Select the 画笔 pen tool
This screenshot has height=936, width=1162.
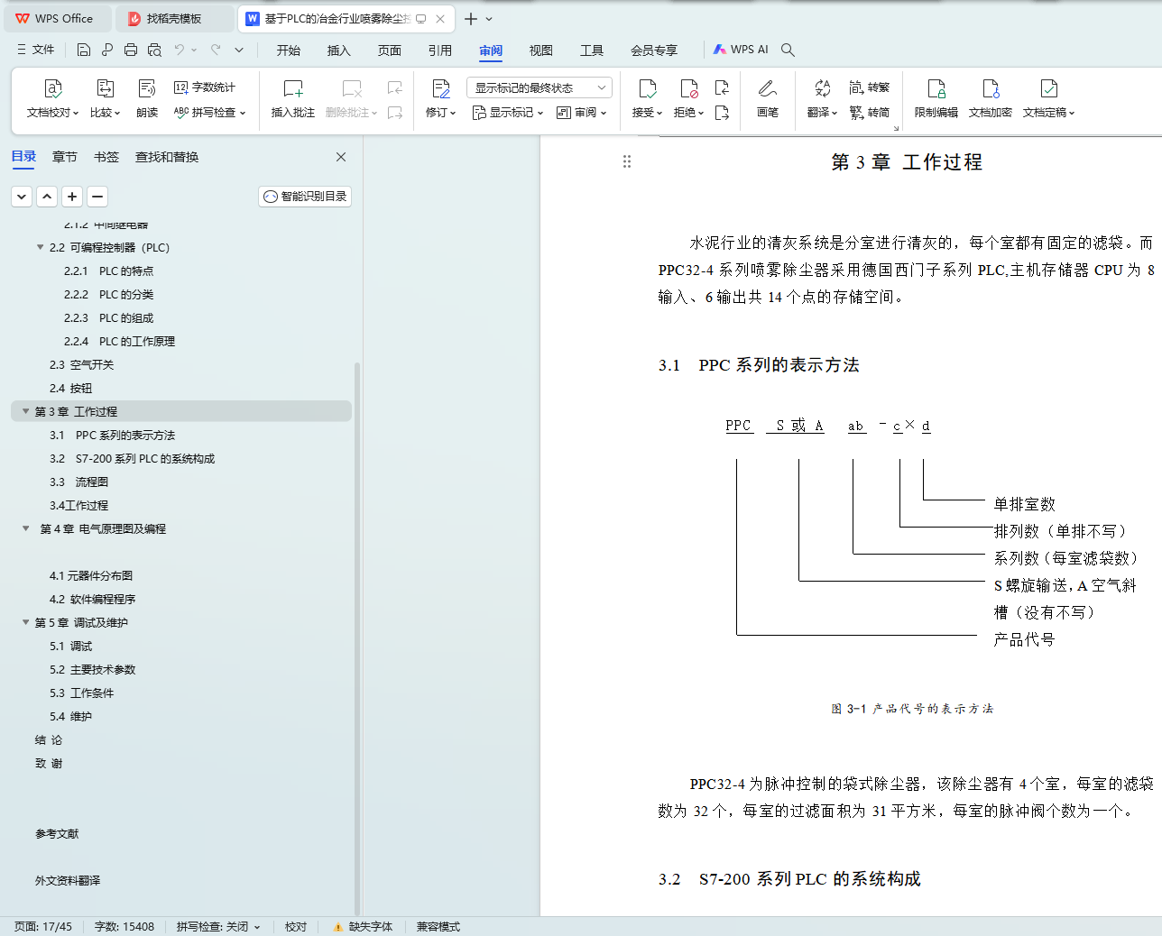(x=768, y=98)
